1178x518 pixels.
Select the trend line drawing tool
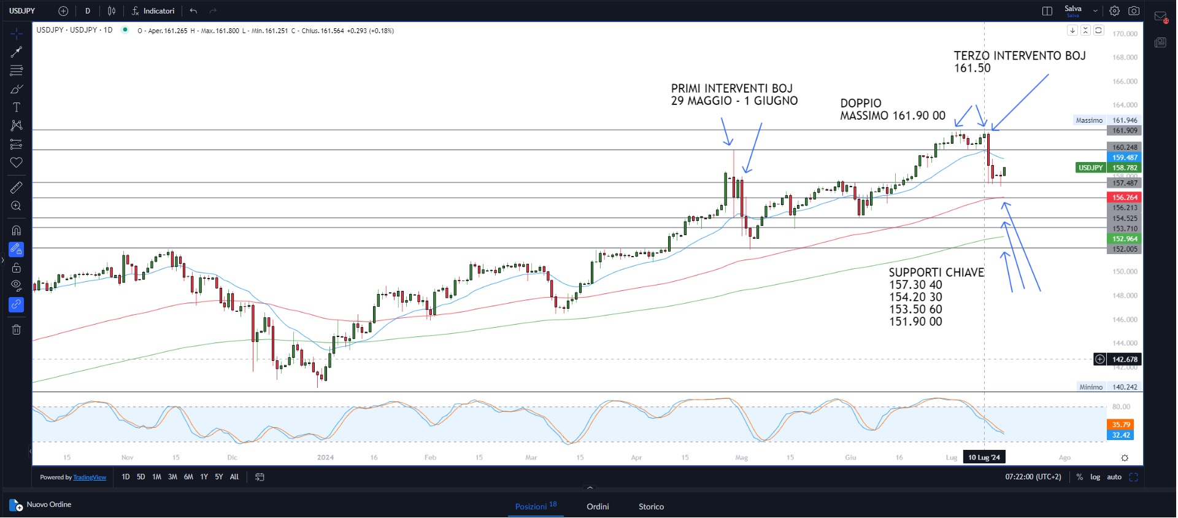click(17, 52)
